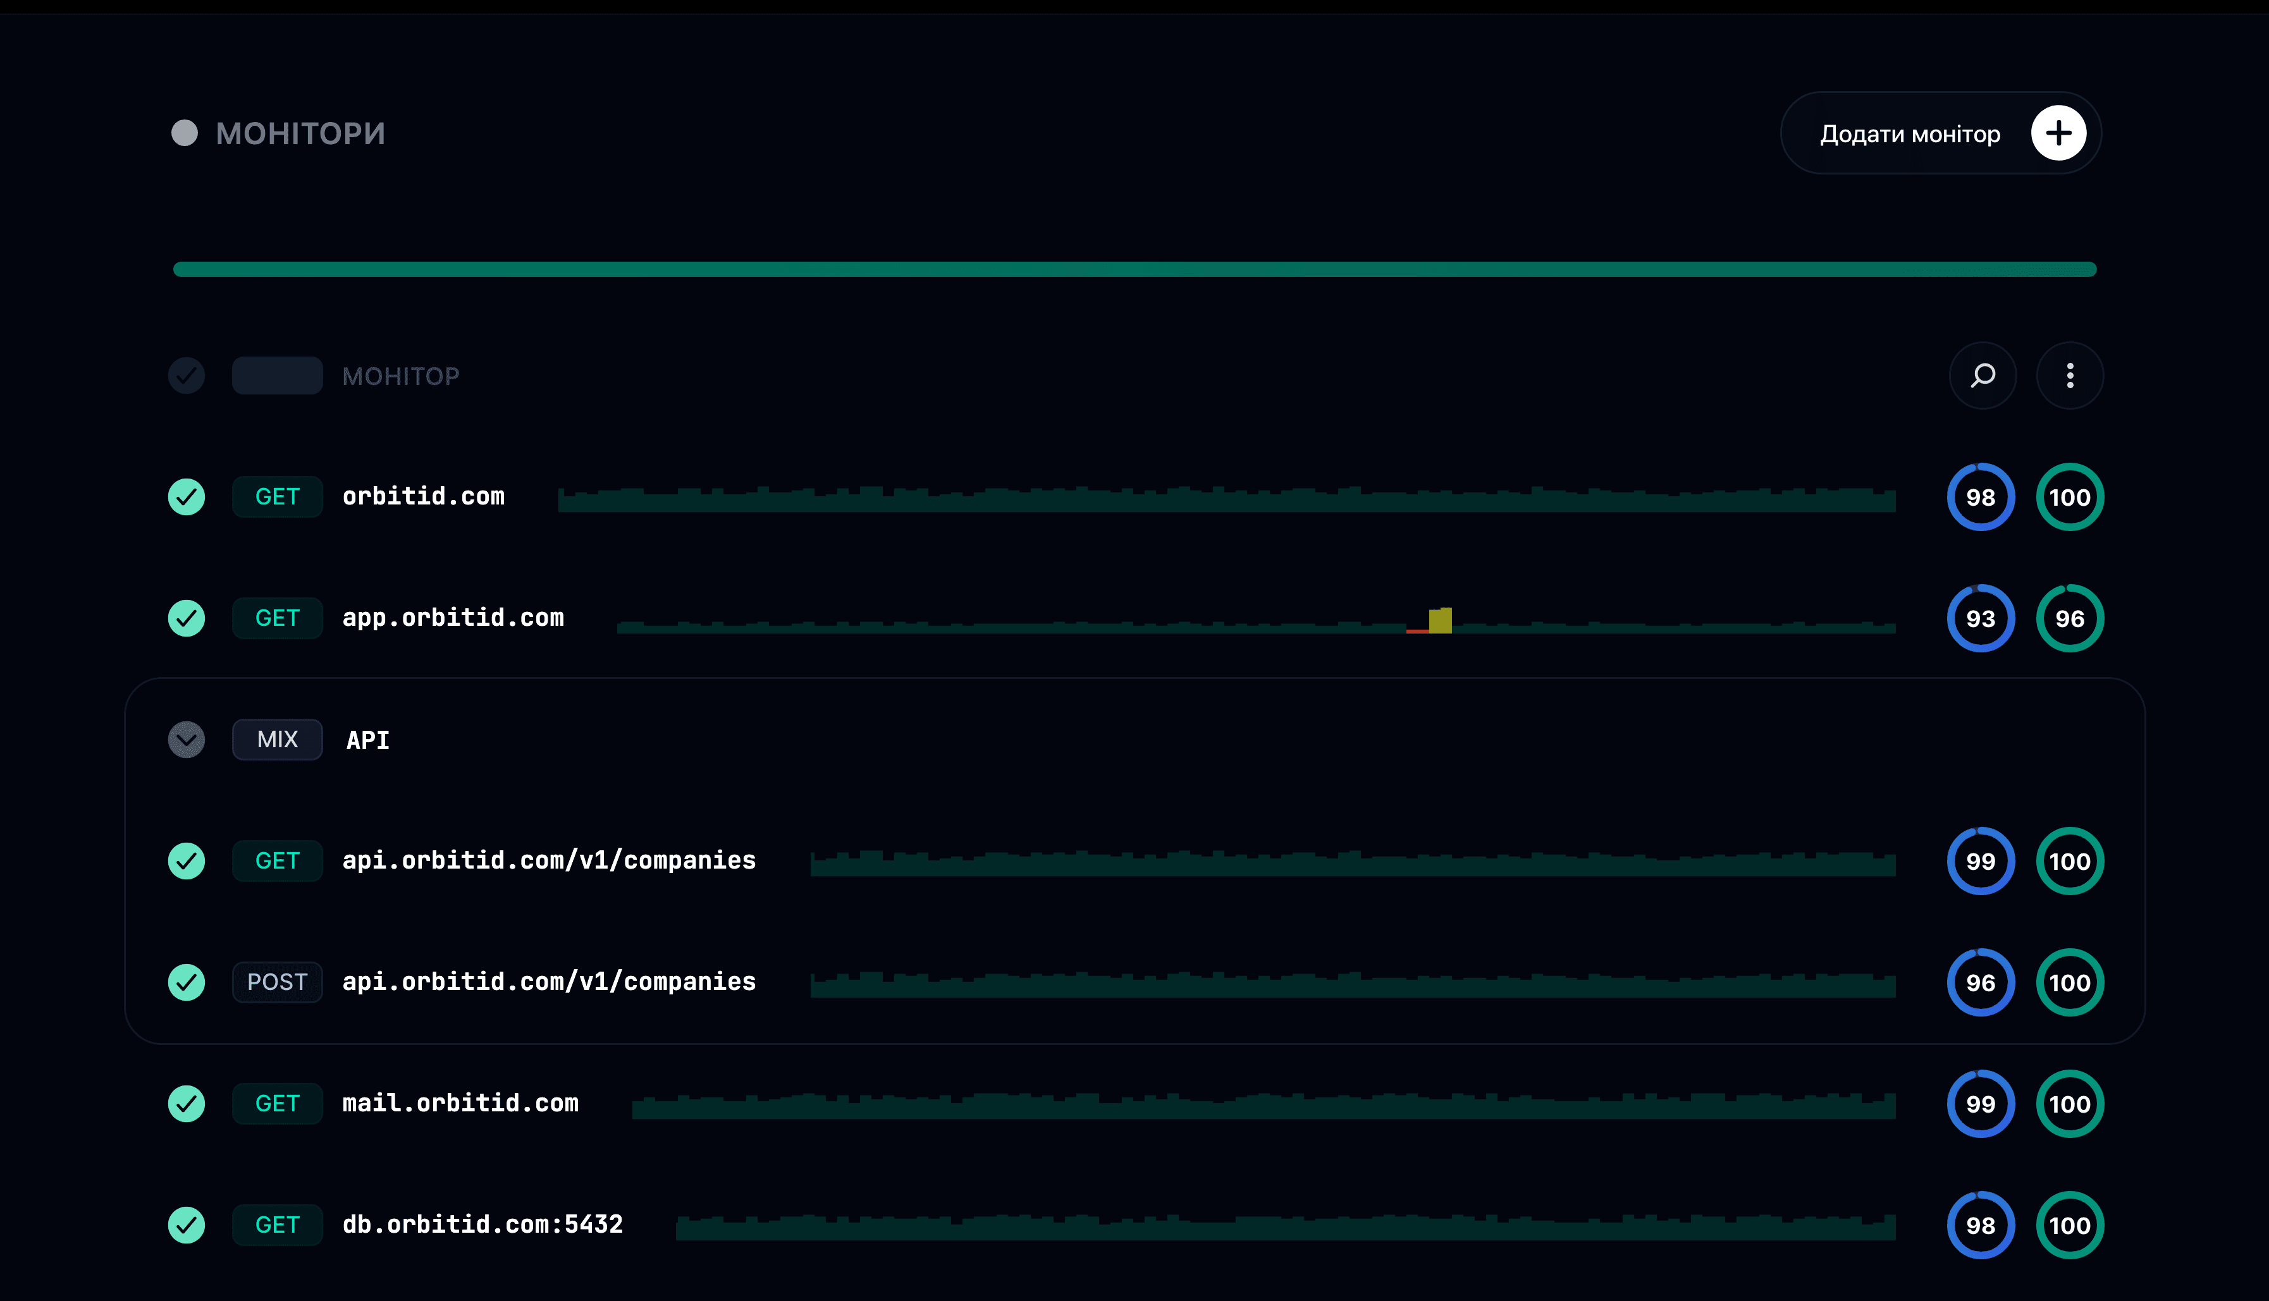This screenshot has height=1301, width=2269.
Task: Click the 100 uptime ring for mail.orbitid.com
Action: coord(2070,1104)
